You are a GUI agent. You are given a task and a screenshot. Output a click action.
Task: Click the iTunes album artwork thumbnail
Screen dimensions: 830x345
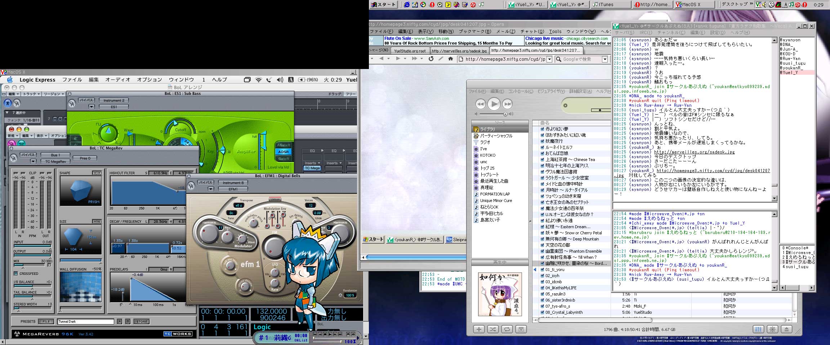500,294
